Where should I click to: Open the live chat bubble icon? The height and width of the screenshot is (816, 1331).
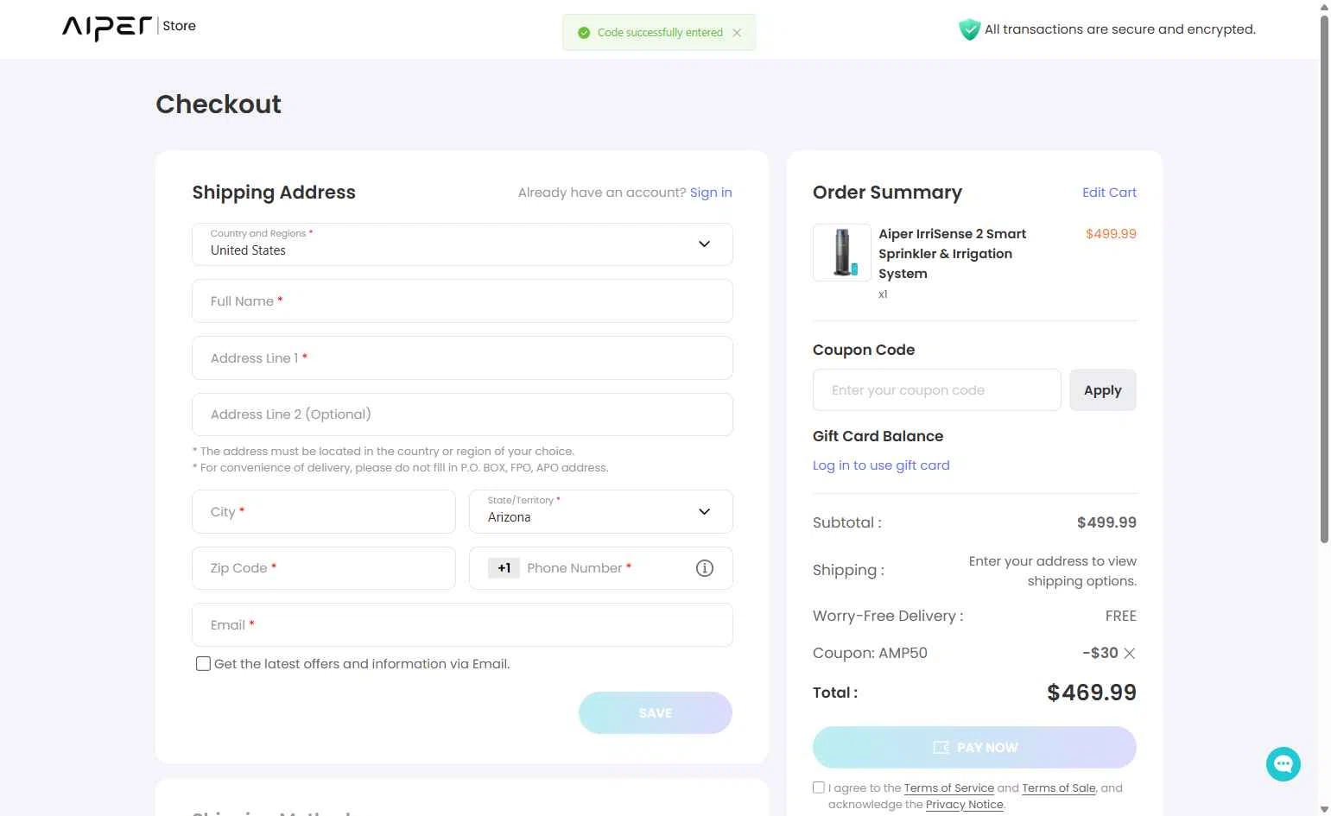(1283, 764)
